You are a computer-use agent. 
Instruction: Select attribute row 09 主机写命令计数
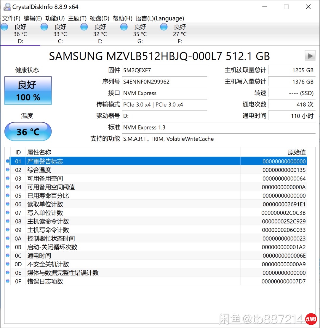click(x=156, y=230)
